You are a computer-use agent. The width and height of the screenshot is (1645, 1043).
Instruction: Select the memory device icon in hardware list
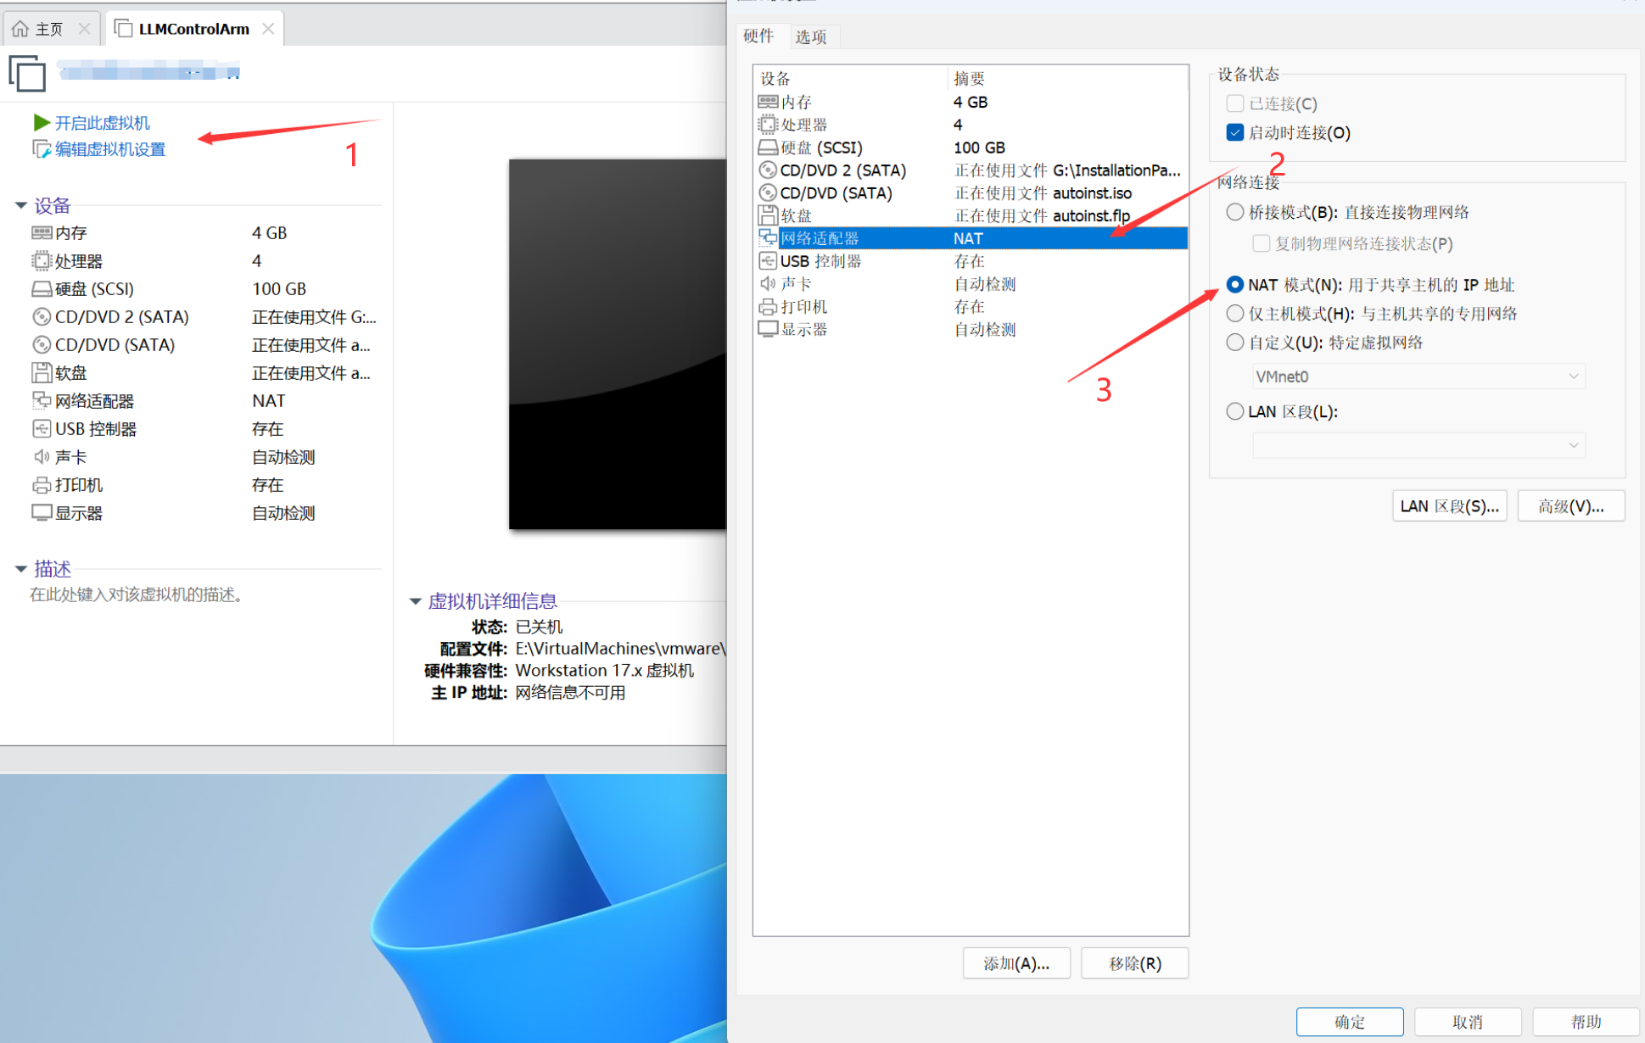pyautogui.click(x=768, y=102)
